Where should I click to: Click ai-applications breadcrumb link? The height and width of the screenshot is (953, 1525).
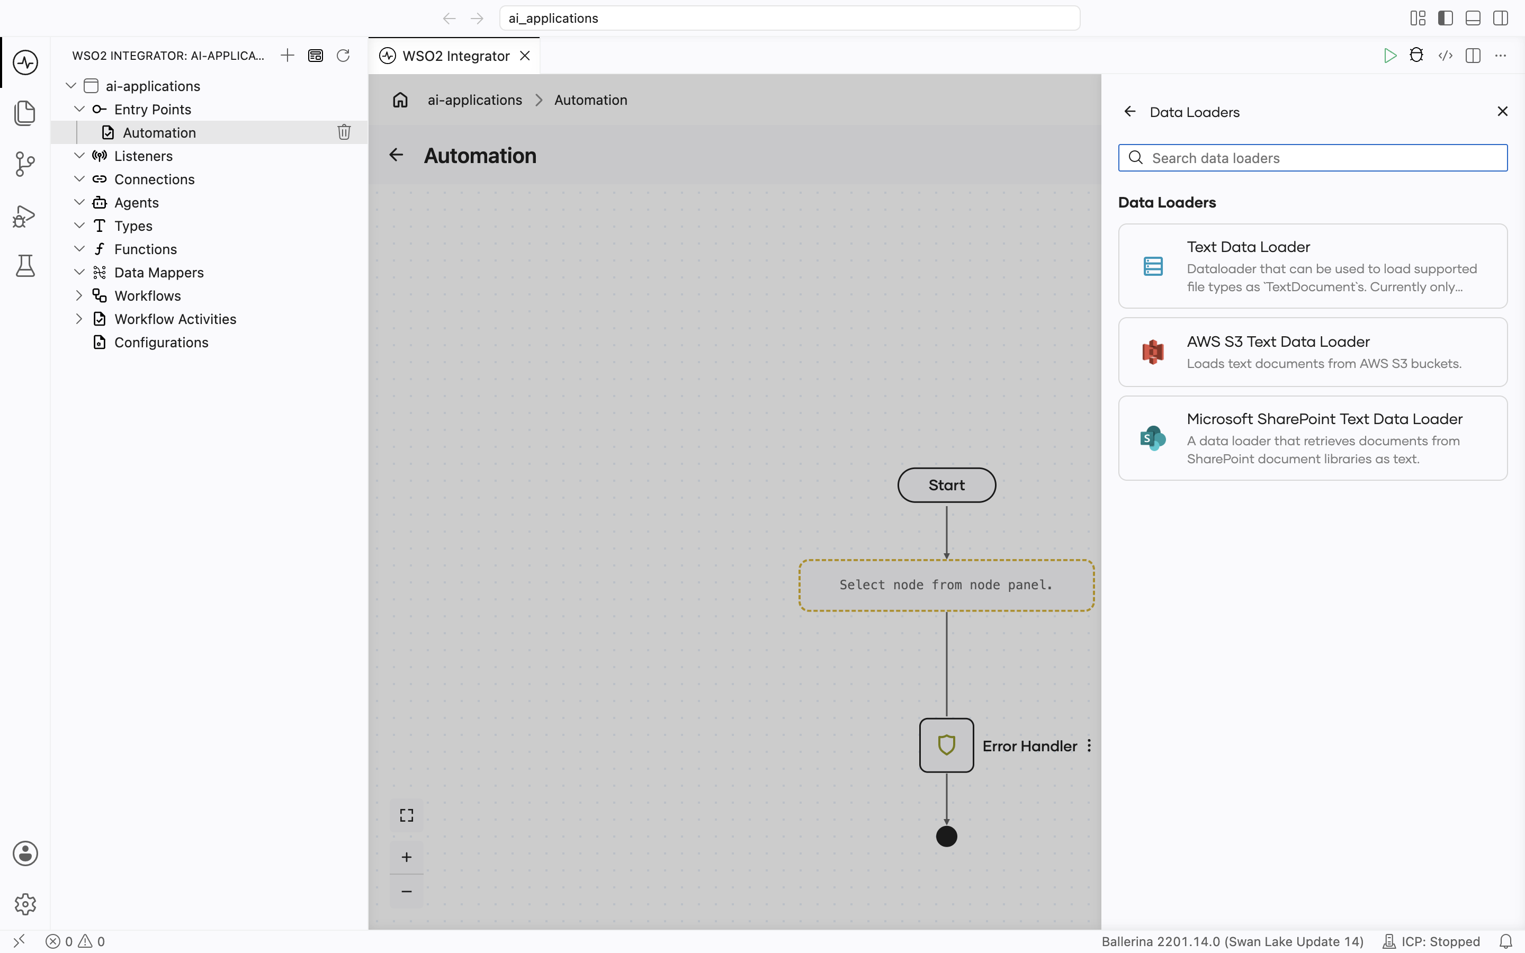click(475, 100)
